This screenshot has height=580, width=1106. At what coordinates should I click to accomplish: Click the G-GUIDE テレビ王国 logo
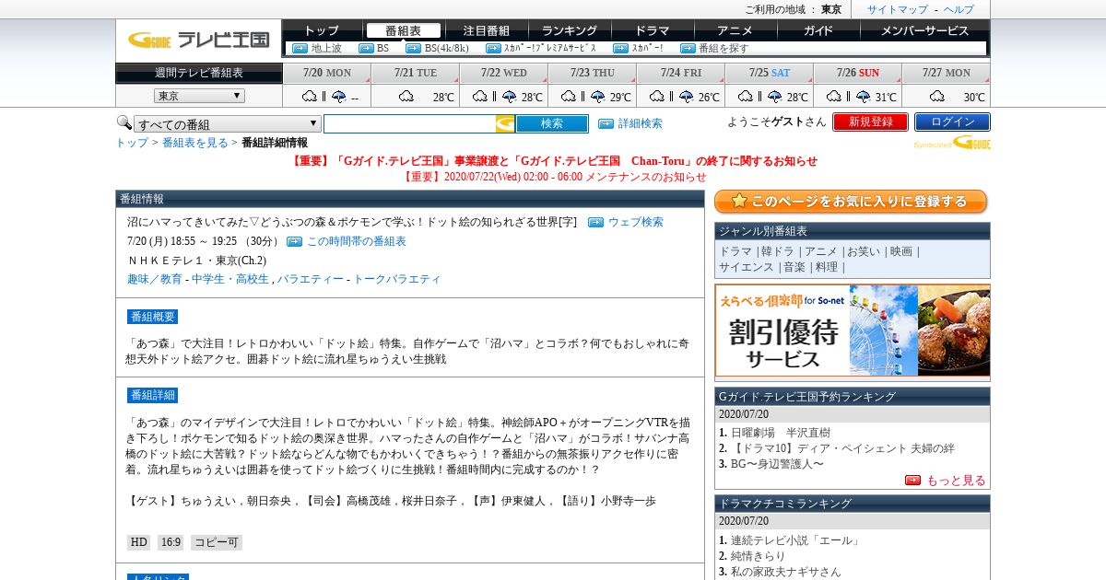198,40
